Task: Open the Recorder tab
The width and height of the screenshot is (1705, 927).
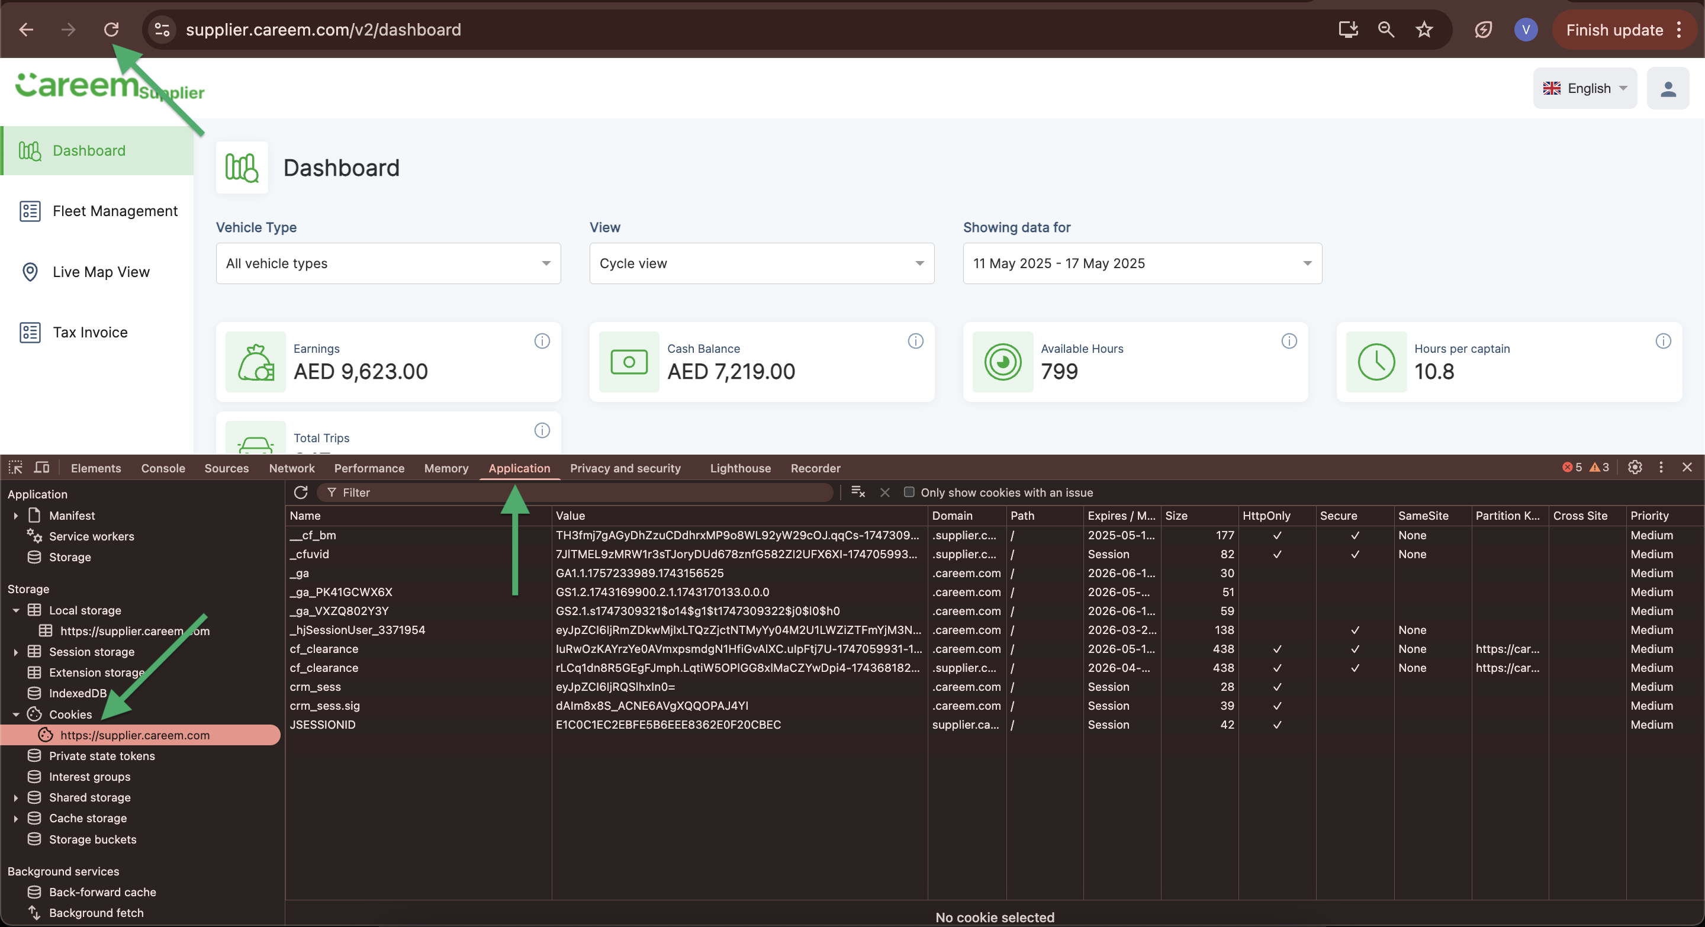Action: 815,468
